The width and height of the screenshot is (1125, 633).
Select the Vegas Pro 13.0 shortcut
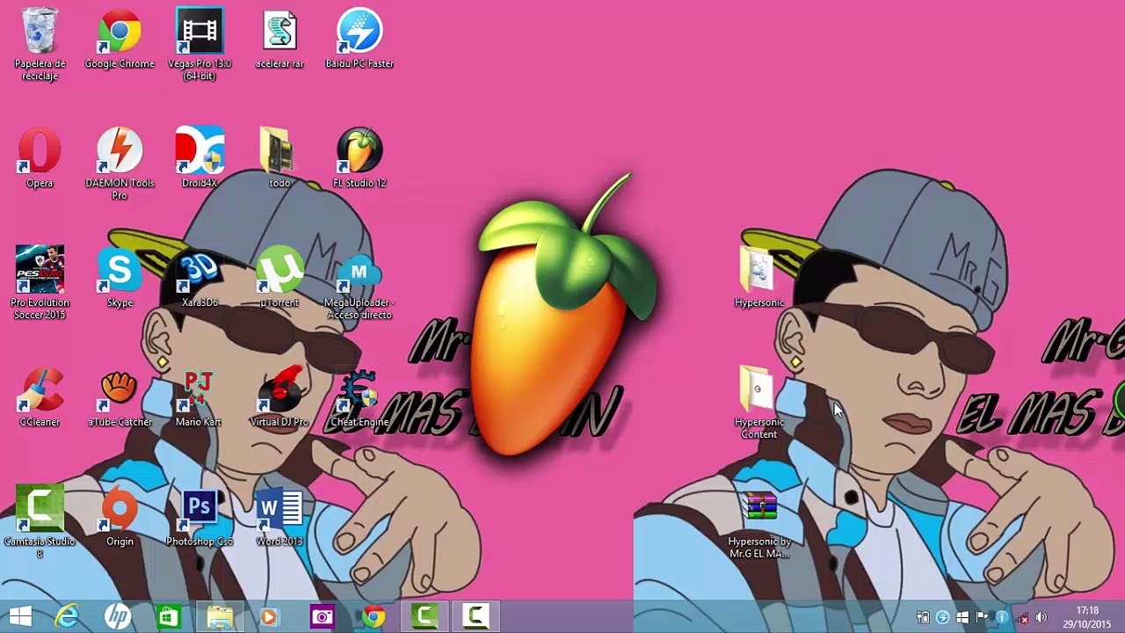(200, 44)
